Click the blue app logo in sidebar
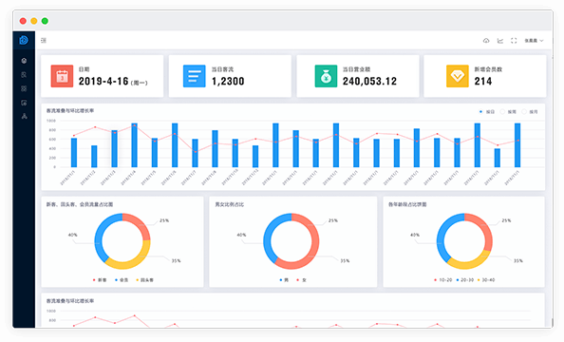The image size is (564, 342). pos(24,40)
